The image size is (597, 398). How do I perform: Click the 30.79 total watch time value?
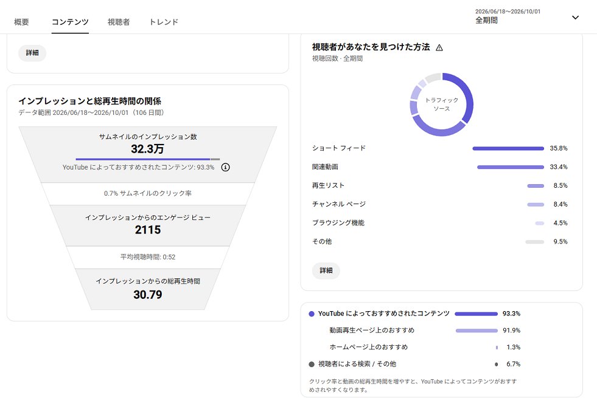tap(148, 295)
